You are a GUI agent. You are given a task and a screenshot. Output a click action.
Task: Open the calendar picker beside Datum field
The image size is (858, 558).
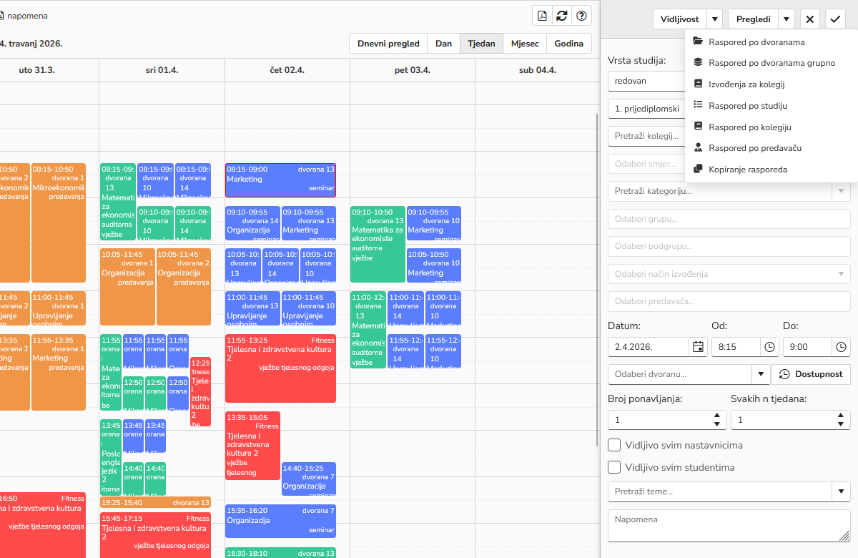pos(698,347)
